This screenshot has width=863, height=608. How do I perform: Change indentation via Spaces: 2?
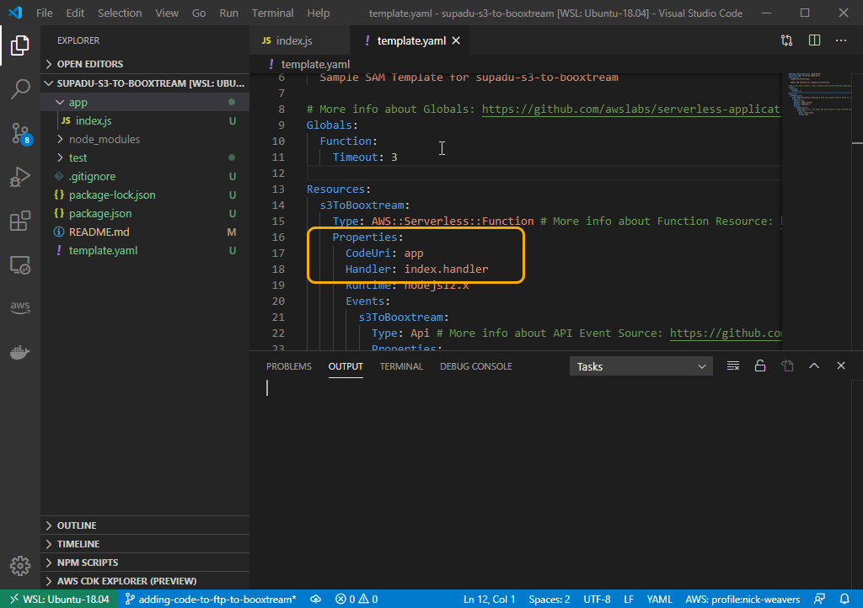[549, 600]
